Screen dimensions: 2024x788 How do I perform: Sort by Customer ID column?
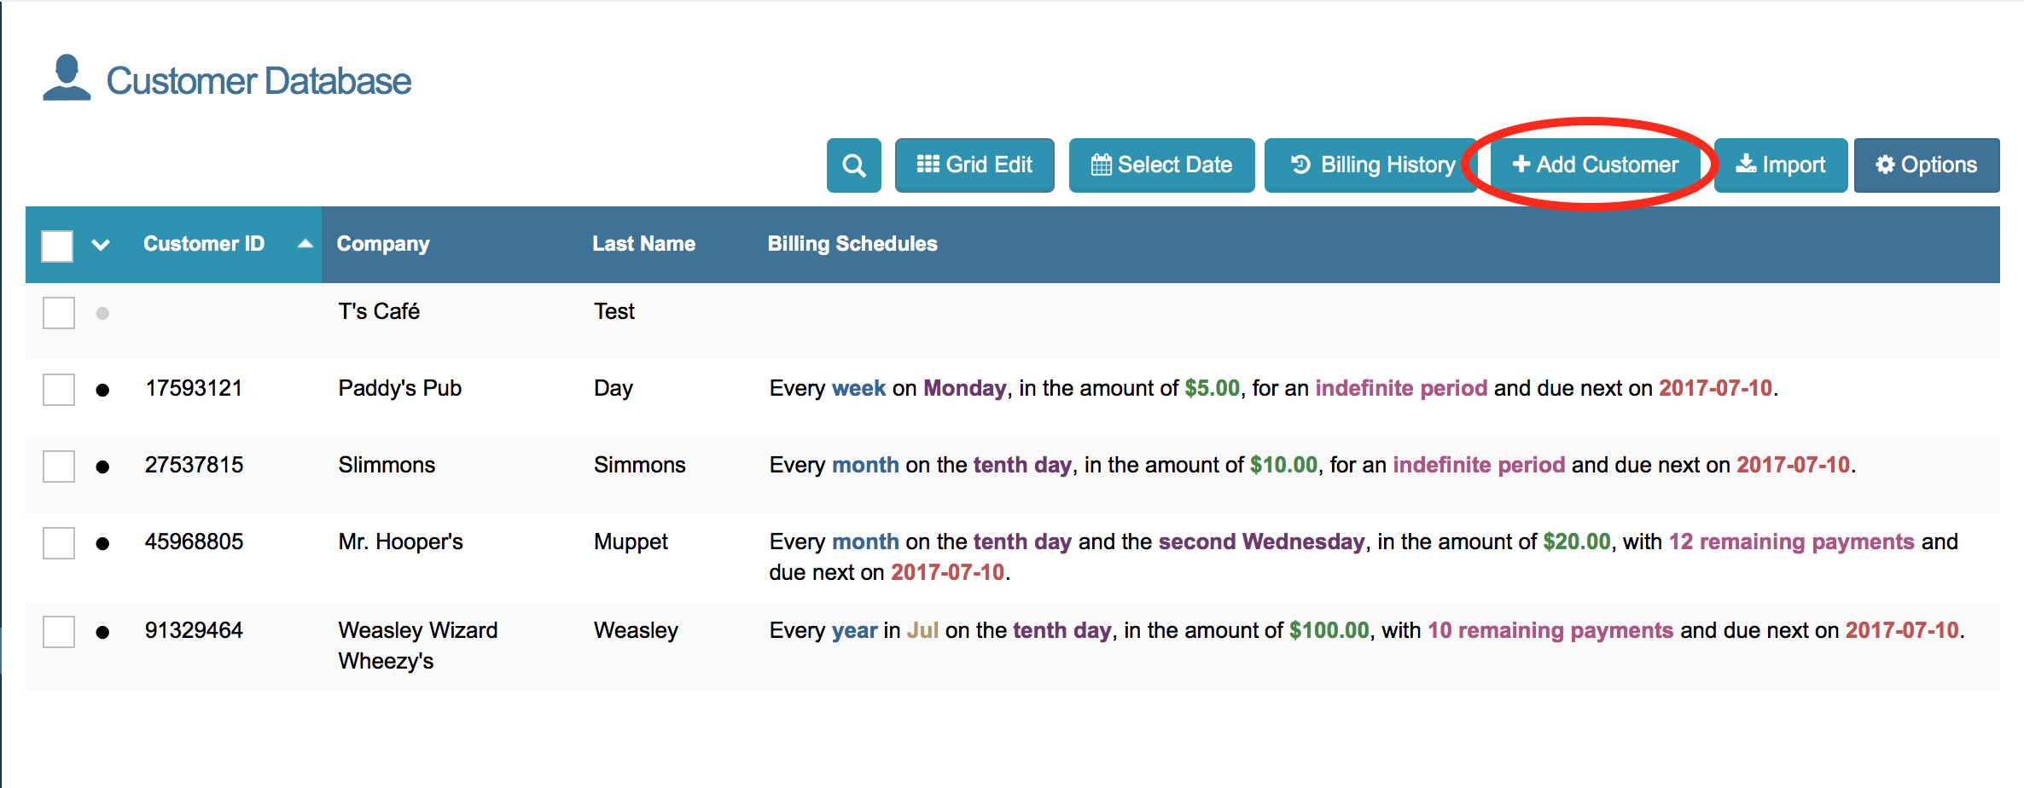click(x=204, y=244)
